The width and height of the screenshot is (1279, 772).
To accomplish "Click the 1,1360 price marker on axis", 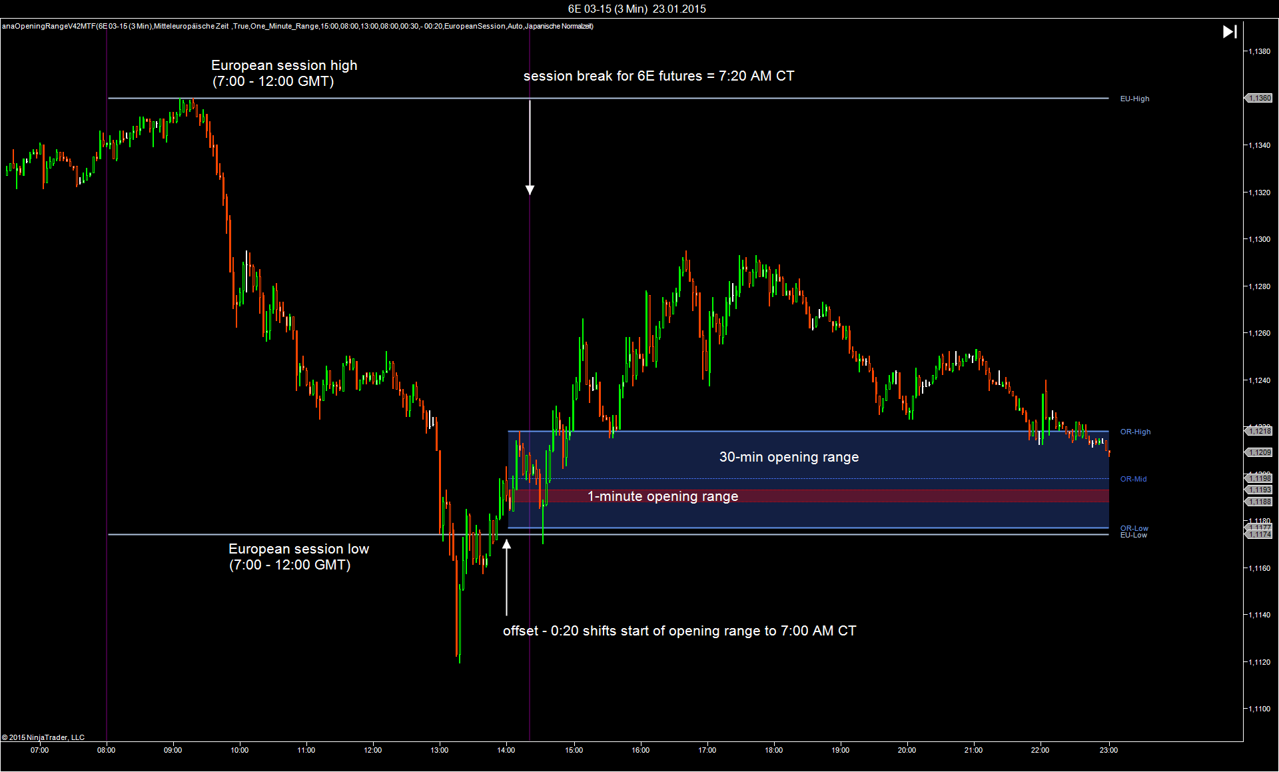I will [1259, 98].
